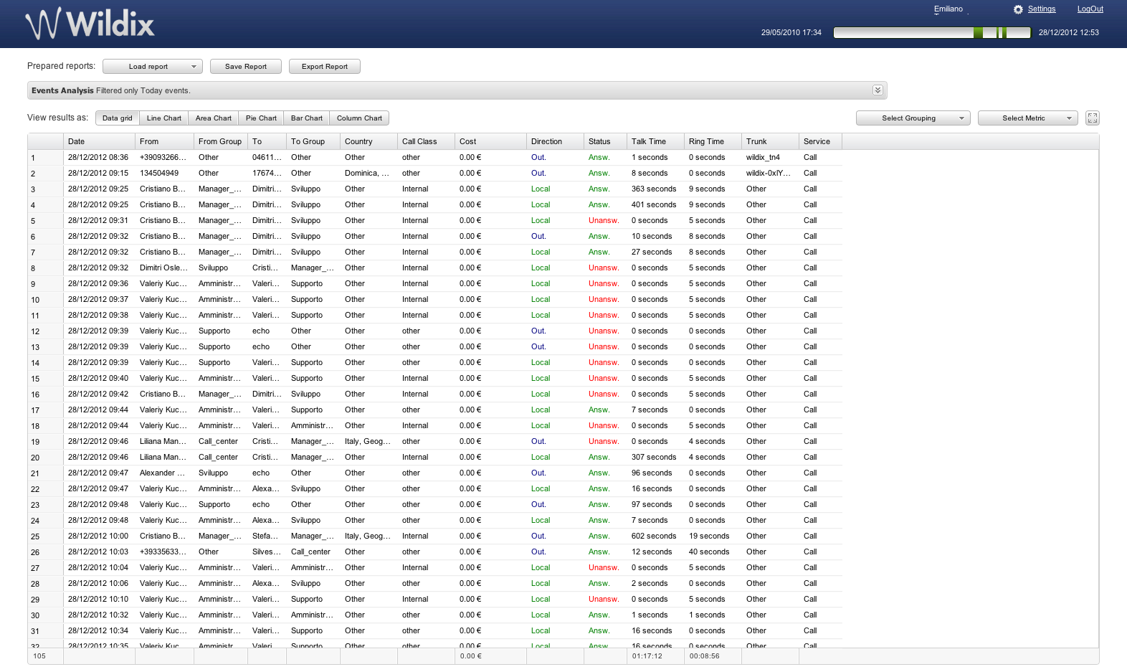Click the Emiliano username at top

coord(948,9)
